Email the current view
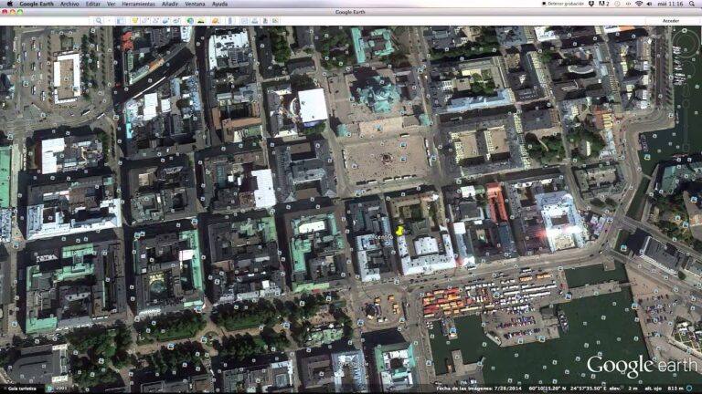702x394 pixels. 244,21
